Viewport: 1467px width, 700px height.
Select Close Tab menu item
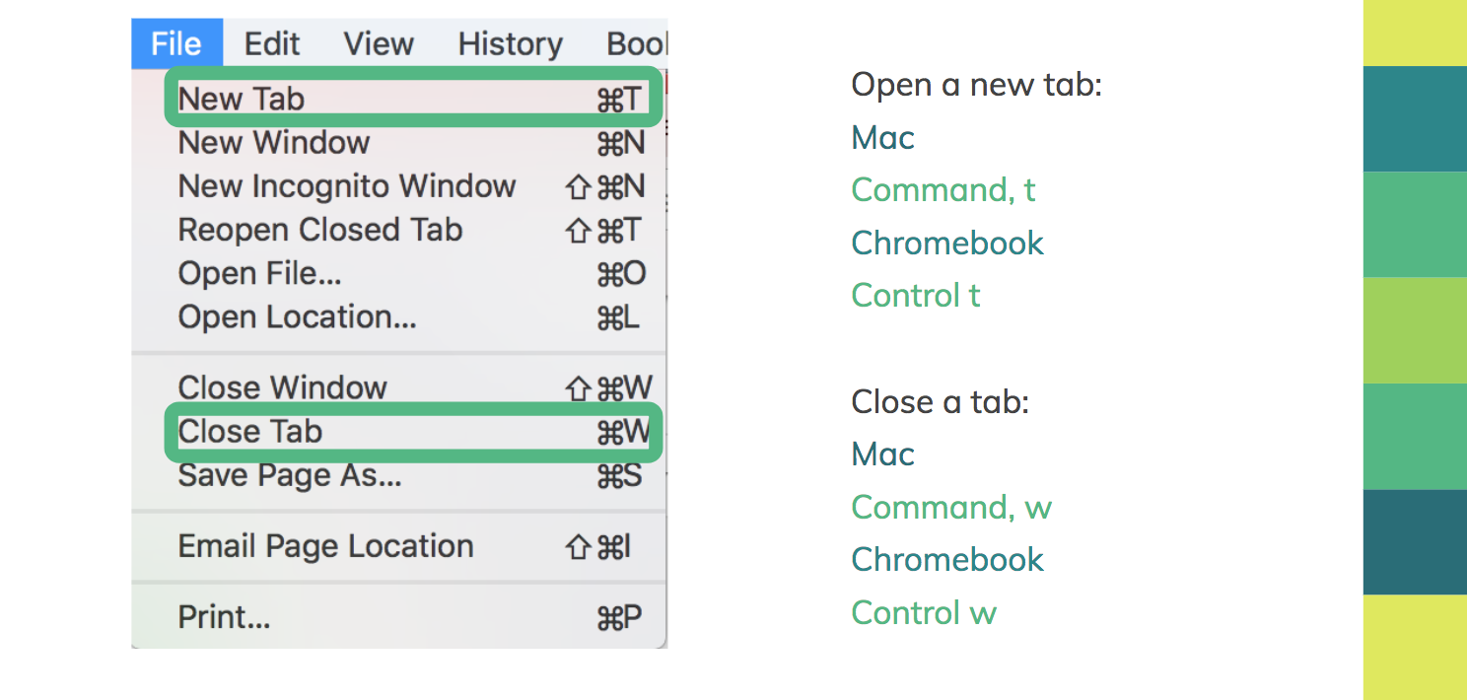[250, 432]
